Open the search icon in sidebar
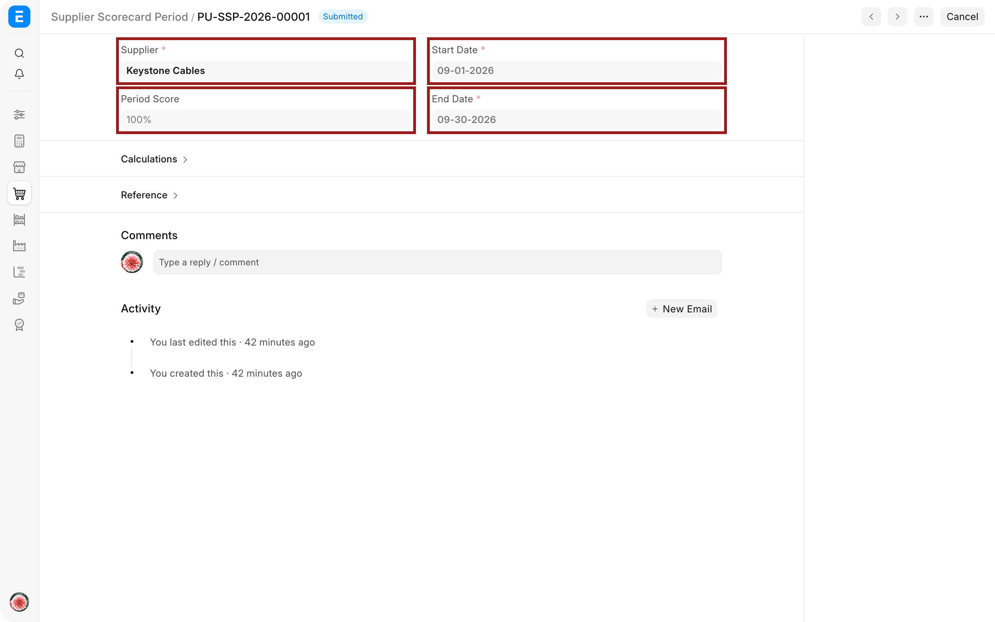 [x=19, y=53]
